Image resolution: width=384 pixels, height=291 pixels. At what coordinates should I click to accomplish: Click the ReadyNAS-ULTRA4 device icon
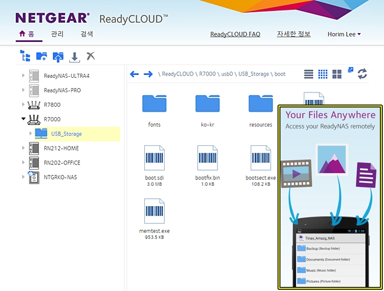coord(34,76)
